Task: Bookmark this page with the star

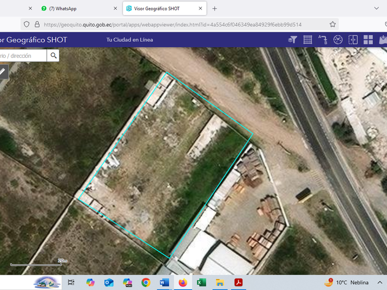Action: click(333, 24)
